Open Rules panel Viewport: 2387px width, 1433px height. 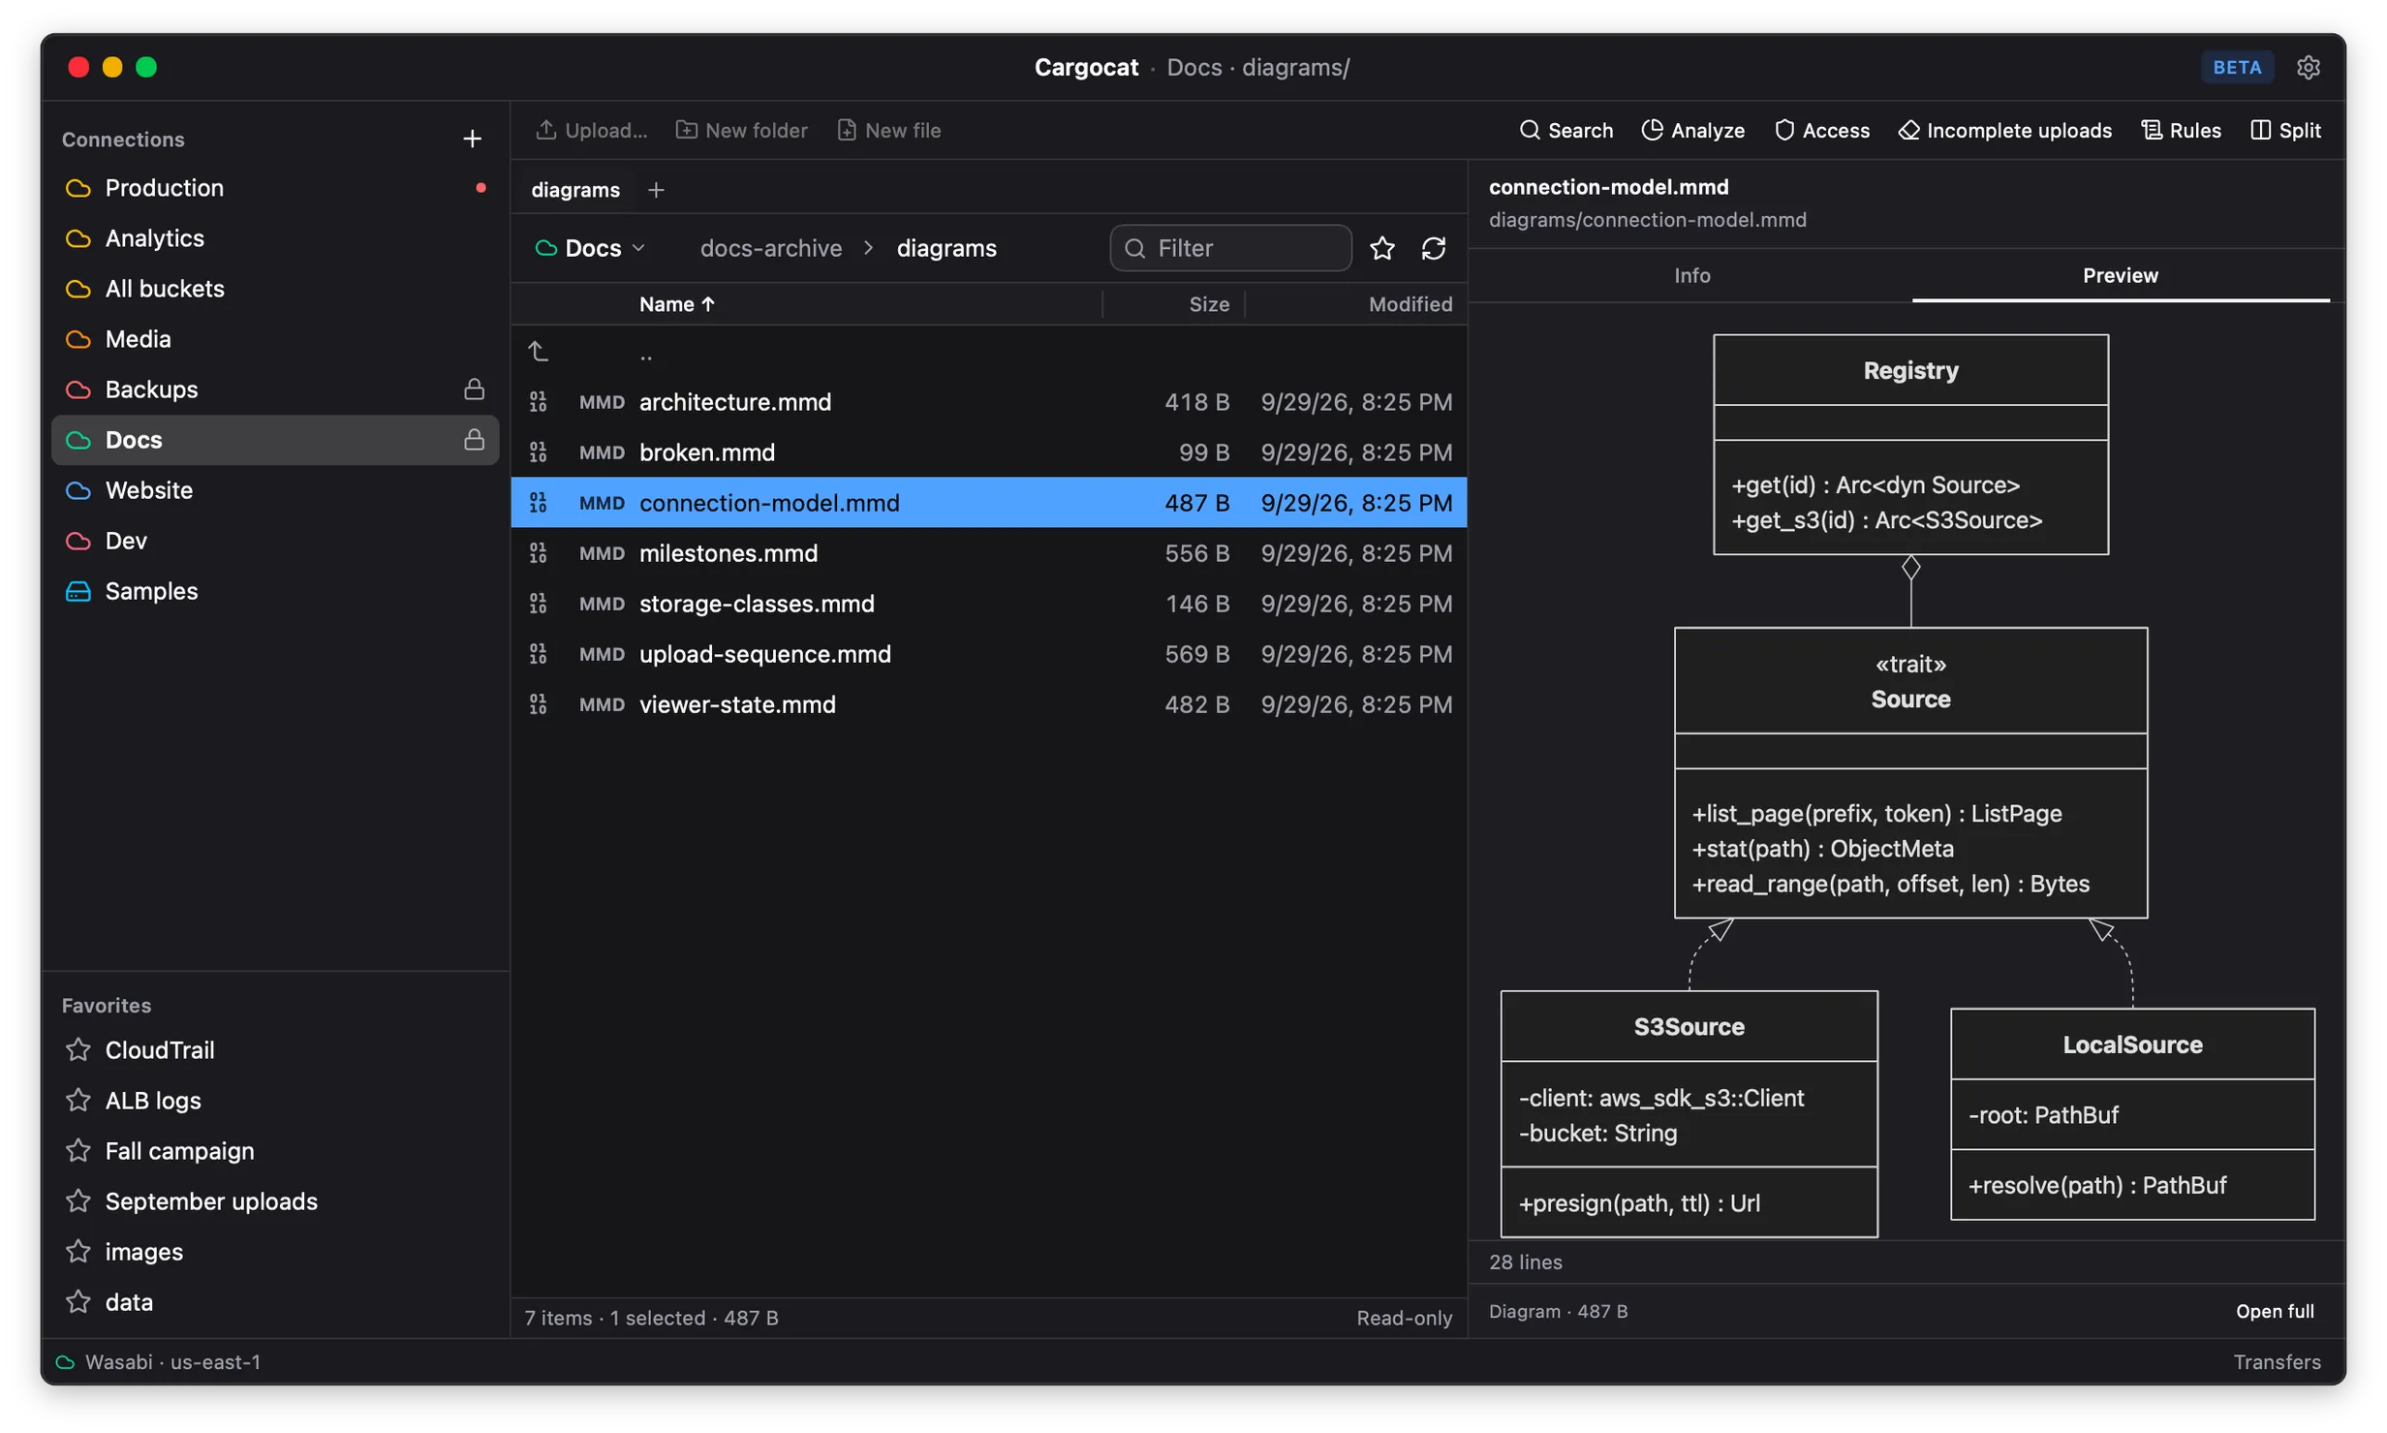[2180, 130]
